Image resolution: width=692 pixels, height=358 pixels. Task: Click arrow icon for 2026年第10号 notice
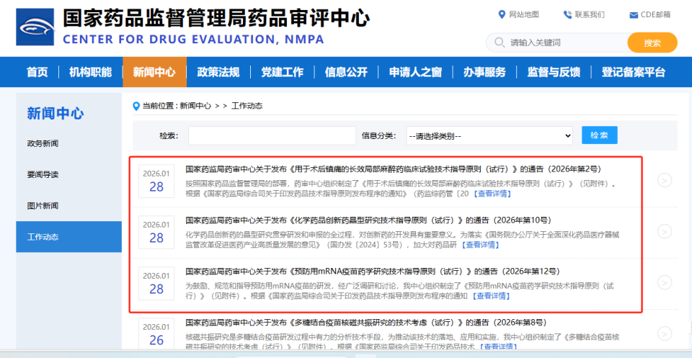click(x=664, y=231)
